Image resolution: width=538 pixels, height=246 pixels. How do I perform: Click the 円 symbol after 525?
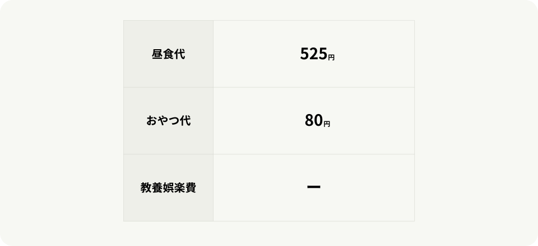coord(331,57)
